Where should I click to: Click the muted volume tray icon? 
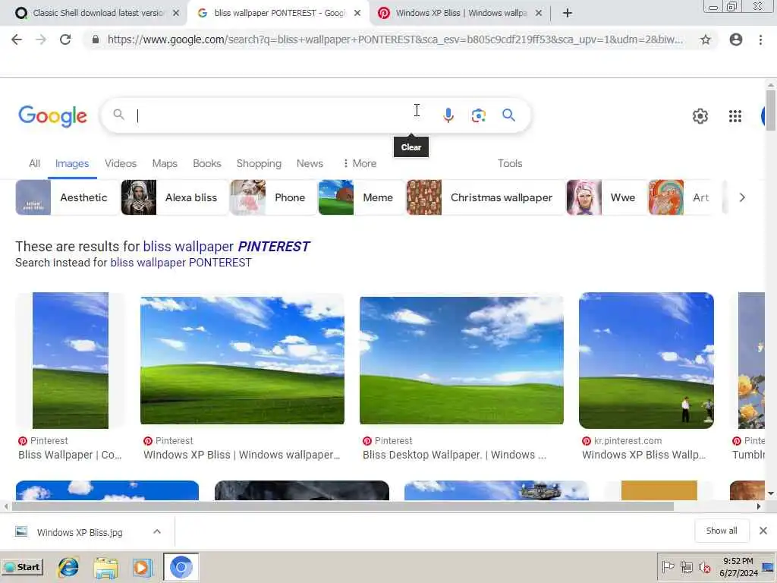click(x=704, y=567)
